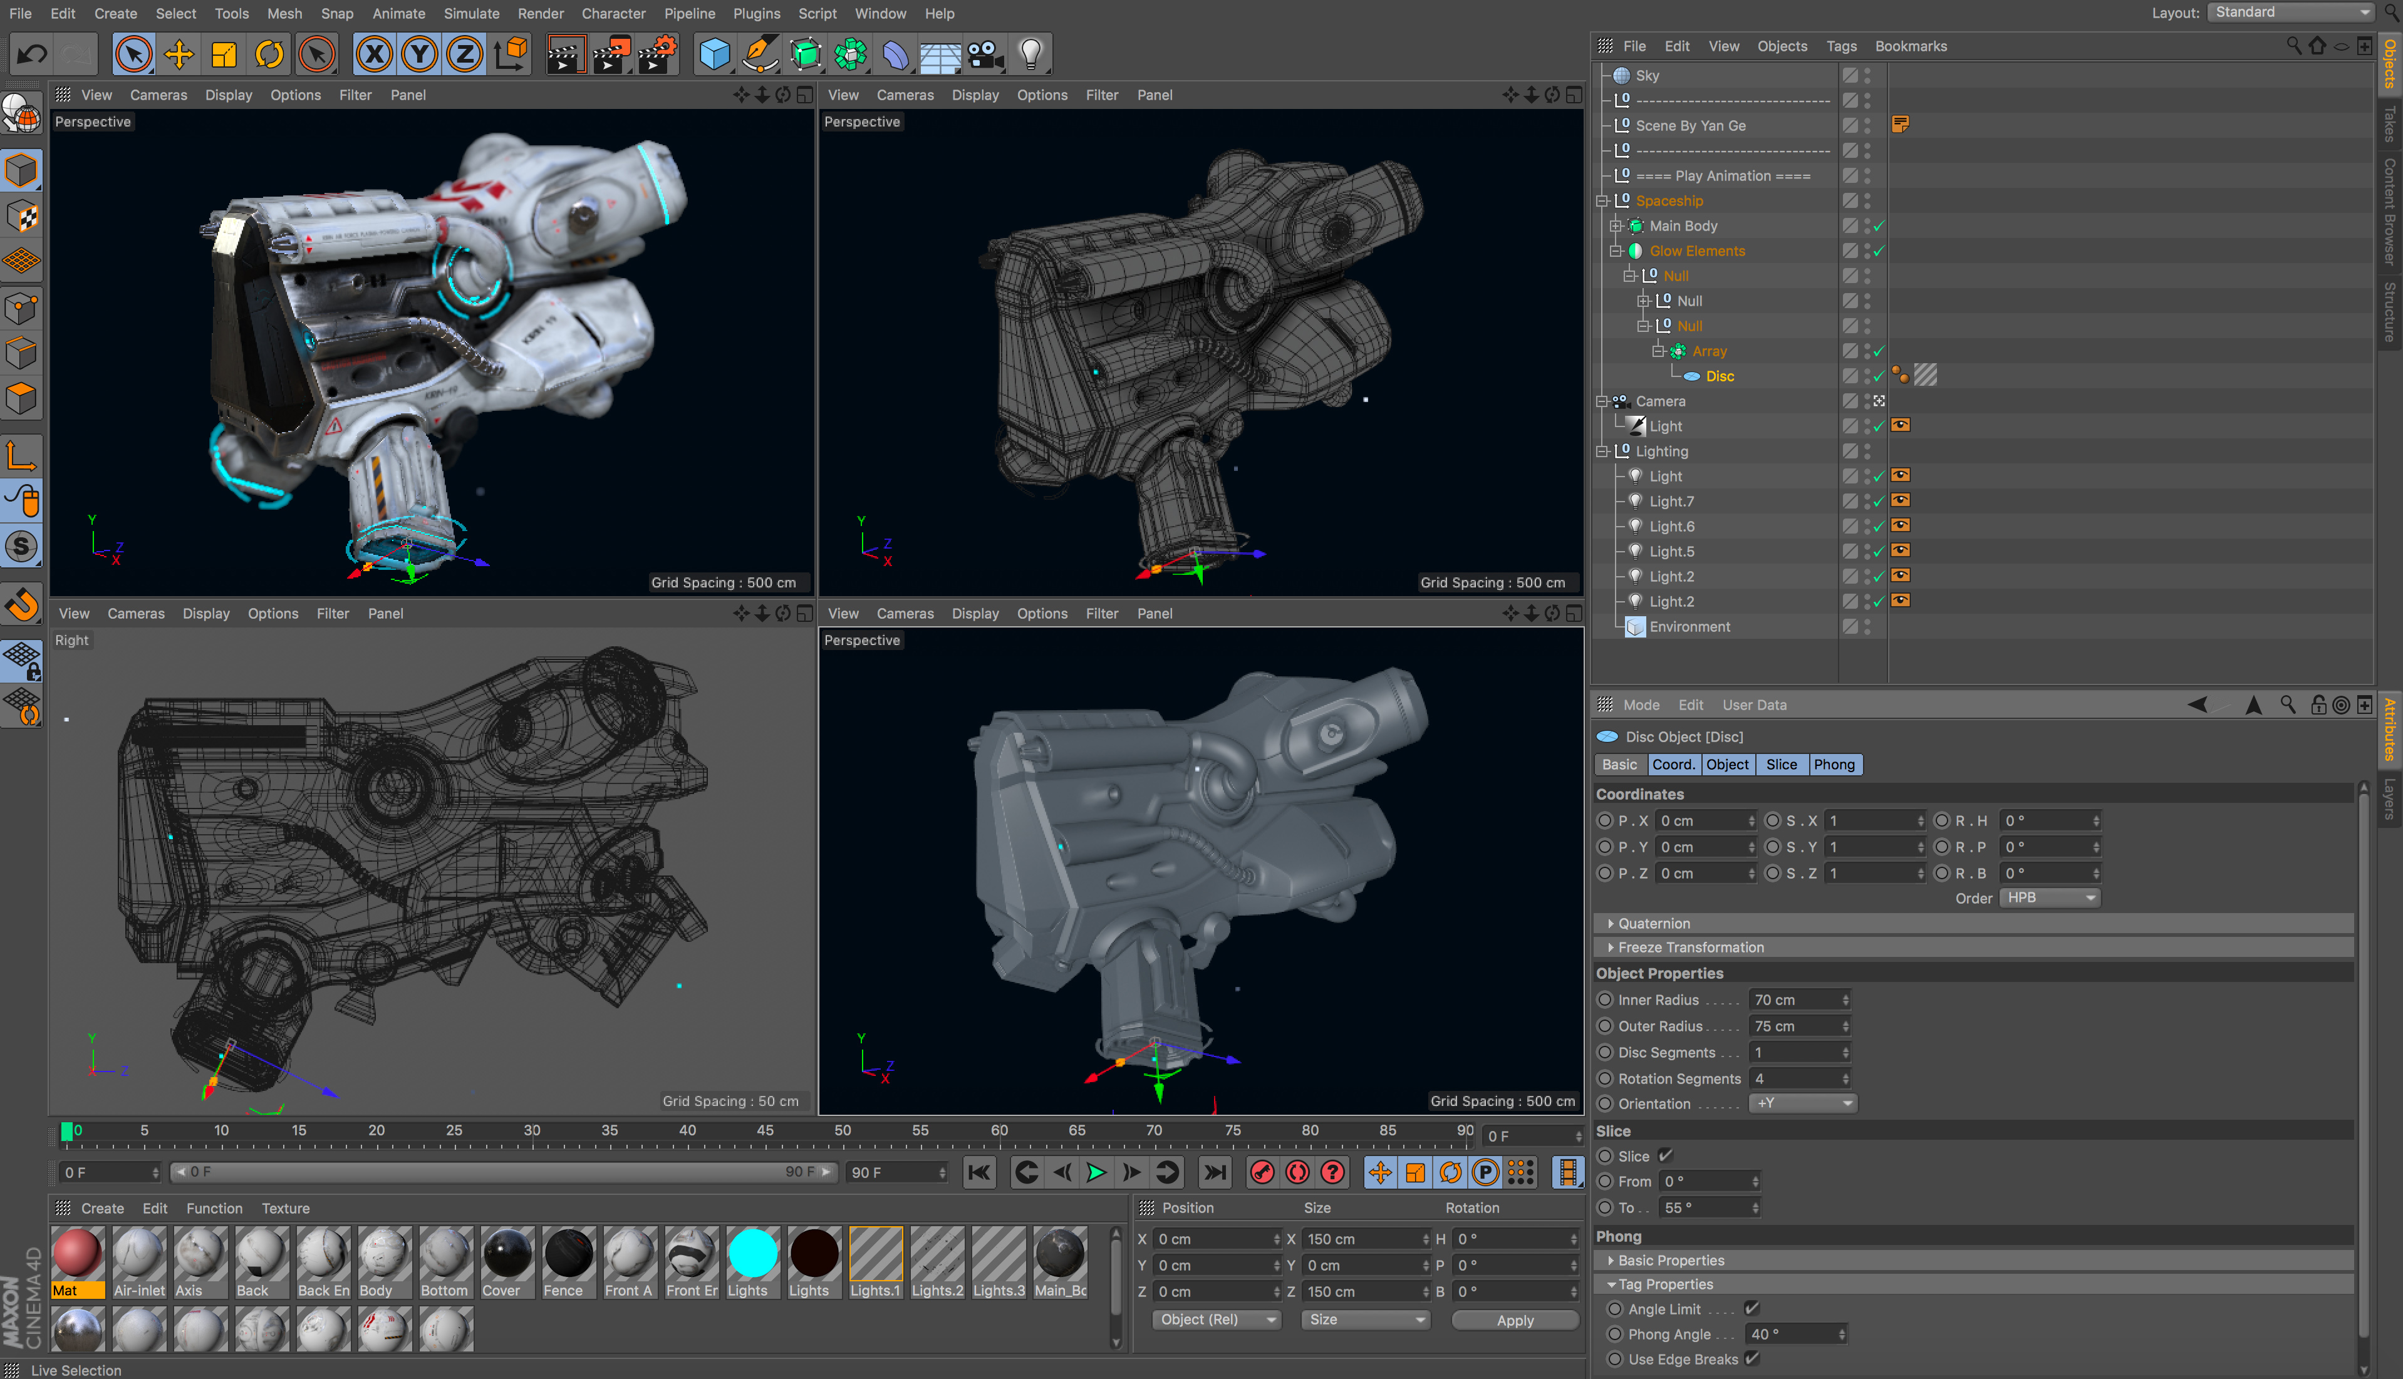This screenshot has width=2403, height=1379.
Task: Click the Inner Radius input field
Action: [x=1795, y=999]
